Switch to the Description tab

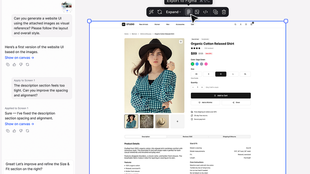[x=146, y=136]
